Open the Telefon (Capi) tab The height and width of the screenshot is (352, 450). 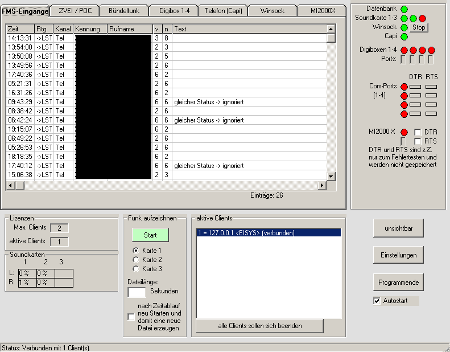click(223, 10)
